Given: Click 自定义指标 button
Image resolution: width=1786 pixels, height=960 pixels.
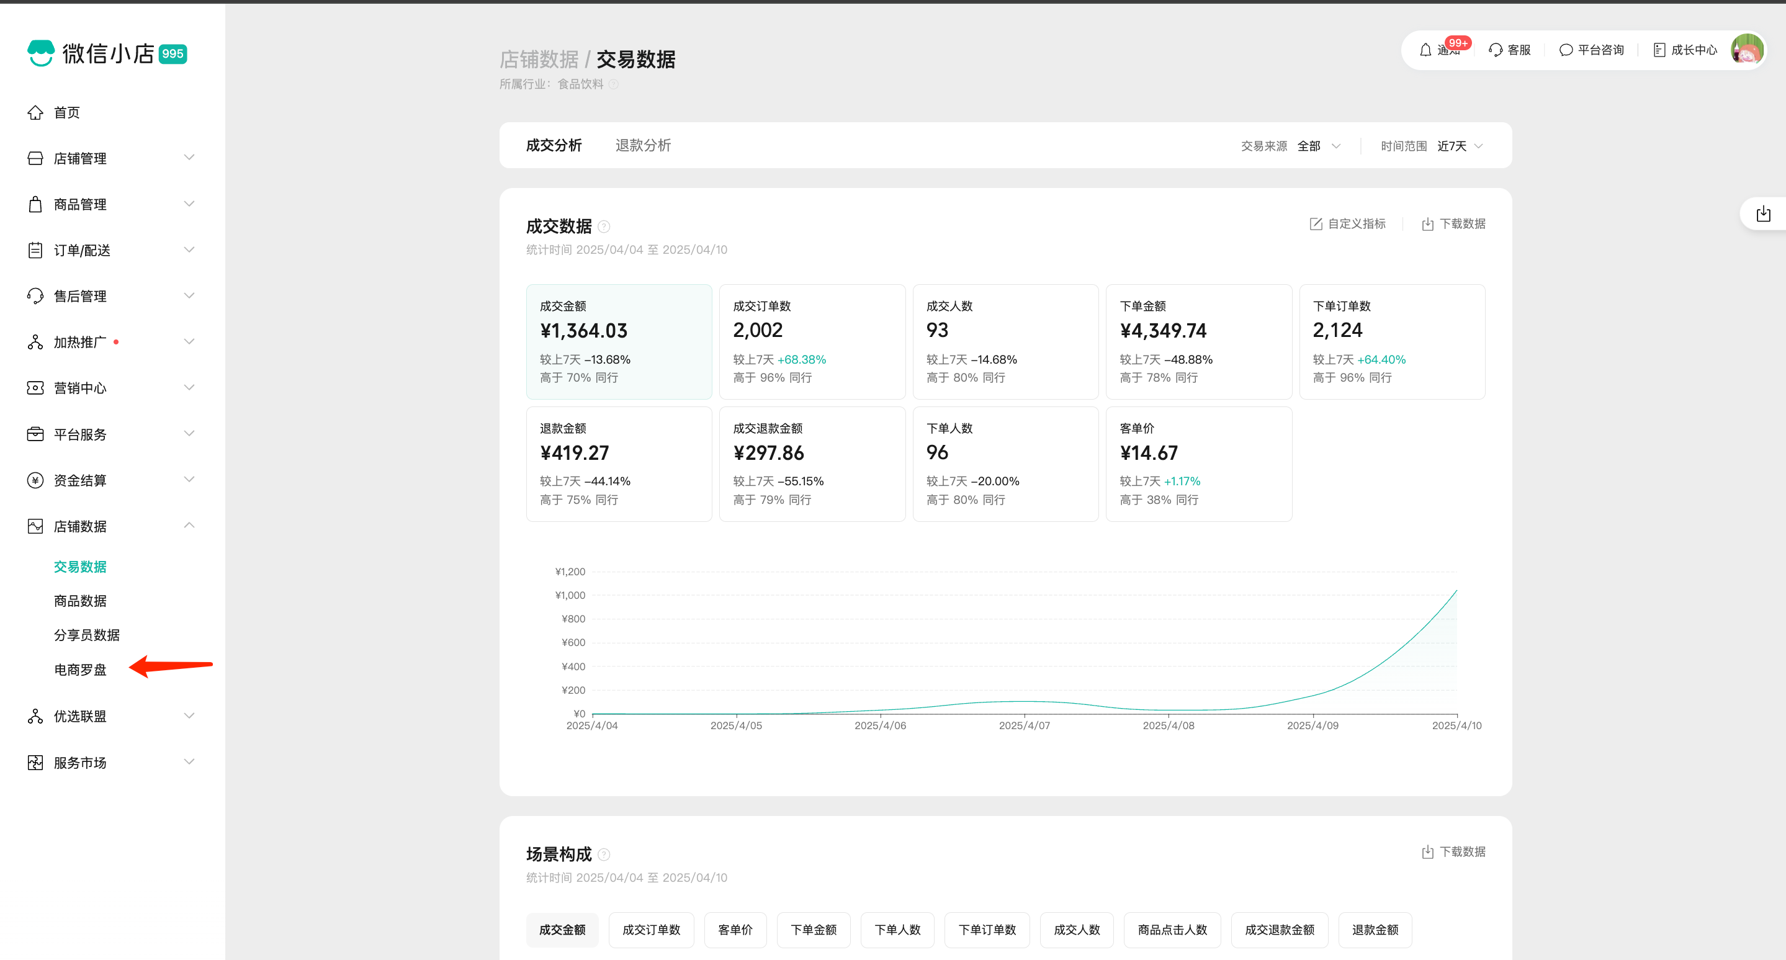Looking at the screenshot, I should pyautogui.click(x=1347, y=224).
